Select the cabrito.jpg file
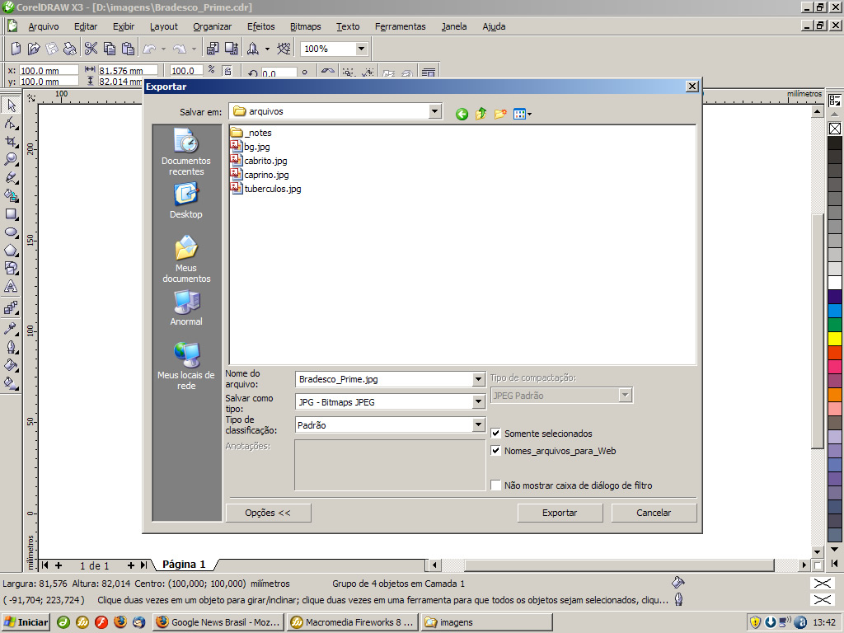844x633 pixels. pos(259,161)
